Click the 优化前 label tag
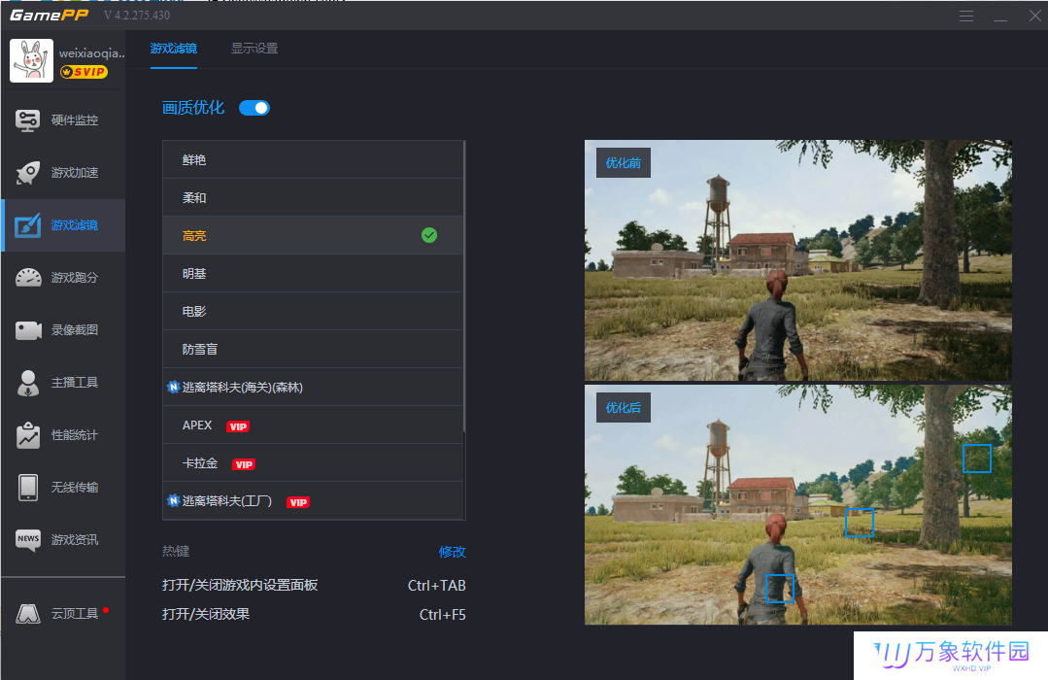This screenshot has width=1048, height=680. click(x=623, y=163)
